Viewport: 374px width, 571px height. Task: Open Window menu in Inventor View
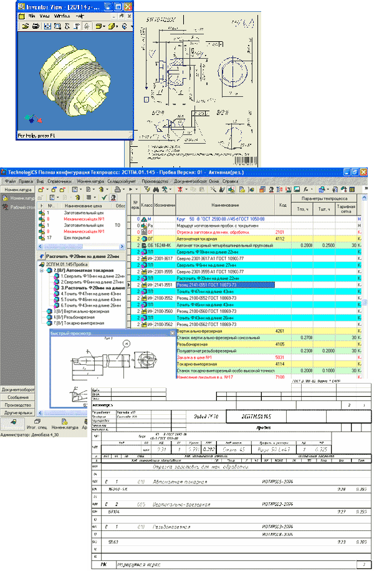pyautogui.click(x=62, y=16)
